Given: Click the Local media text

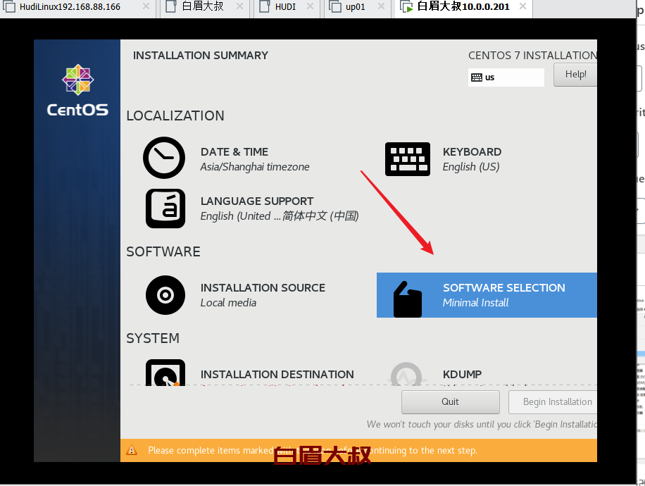Looking at the screenshot, I should click(228, 303).
